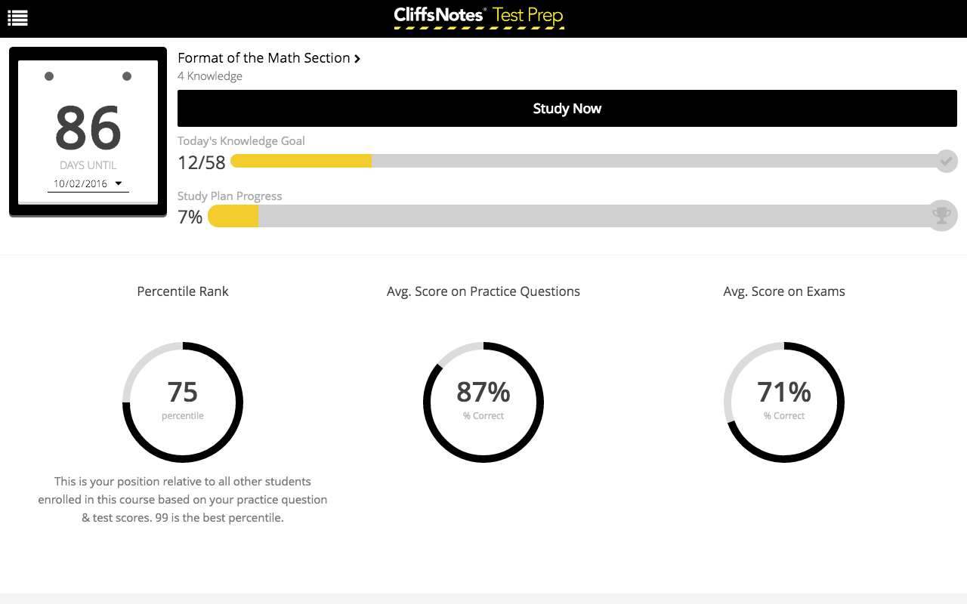Click the 71% exams score circle
The height and width of the screenshot is (604, 967).
click(x=784, y=402)
